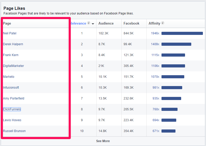The height and width of the screenshot is (146, 206).
Task: Click the 694x affinity value
Action: (x=156, y=120)
